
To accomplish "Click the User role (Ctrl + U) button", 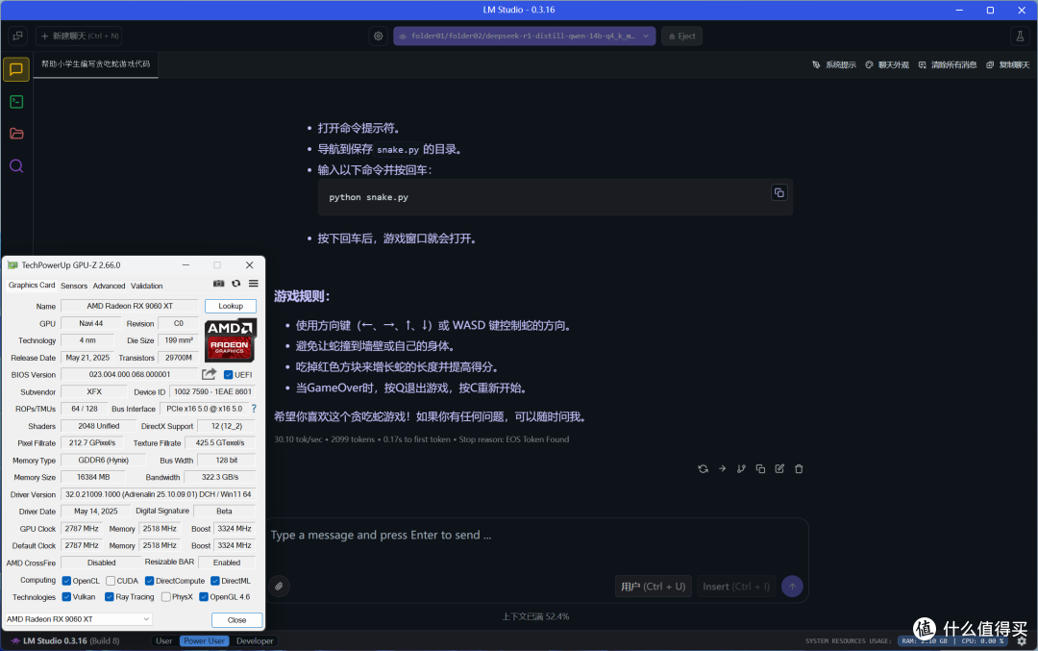I will (x=654, y=587).
